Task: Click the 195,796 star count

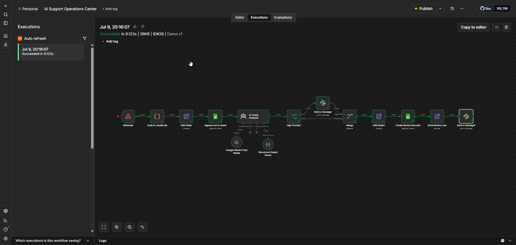Action: pos(502,9)
